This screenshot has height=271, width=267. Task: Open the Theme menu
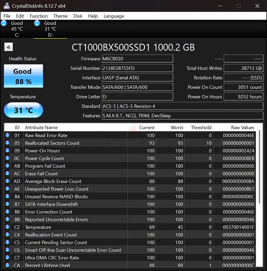pos(60,16)
